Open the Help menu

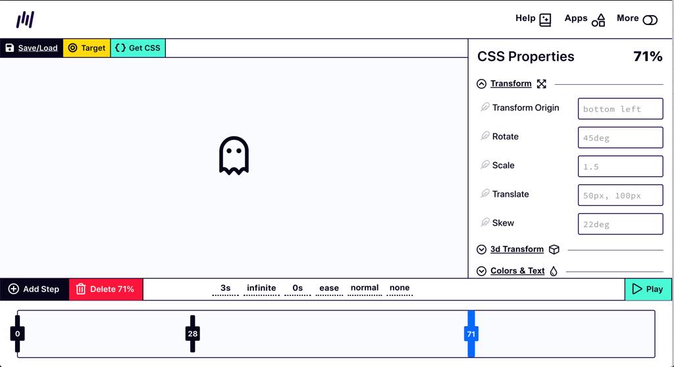pos(533,19)
